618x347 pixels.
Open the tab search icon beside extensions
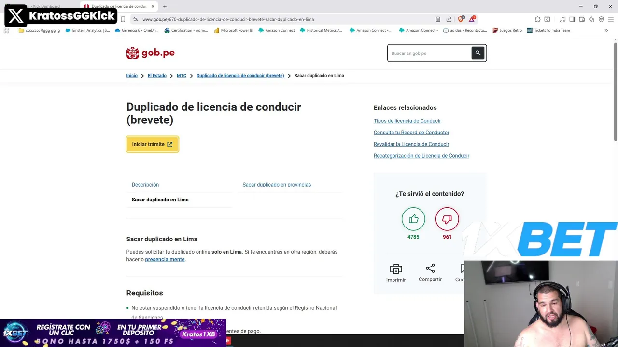(x=547, y=19)
